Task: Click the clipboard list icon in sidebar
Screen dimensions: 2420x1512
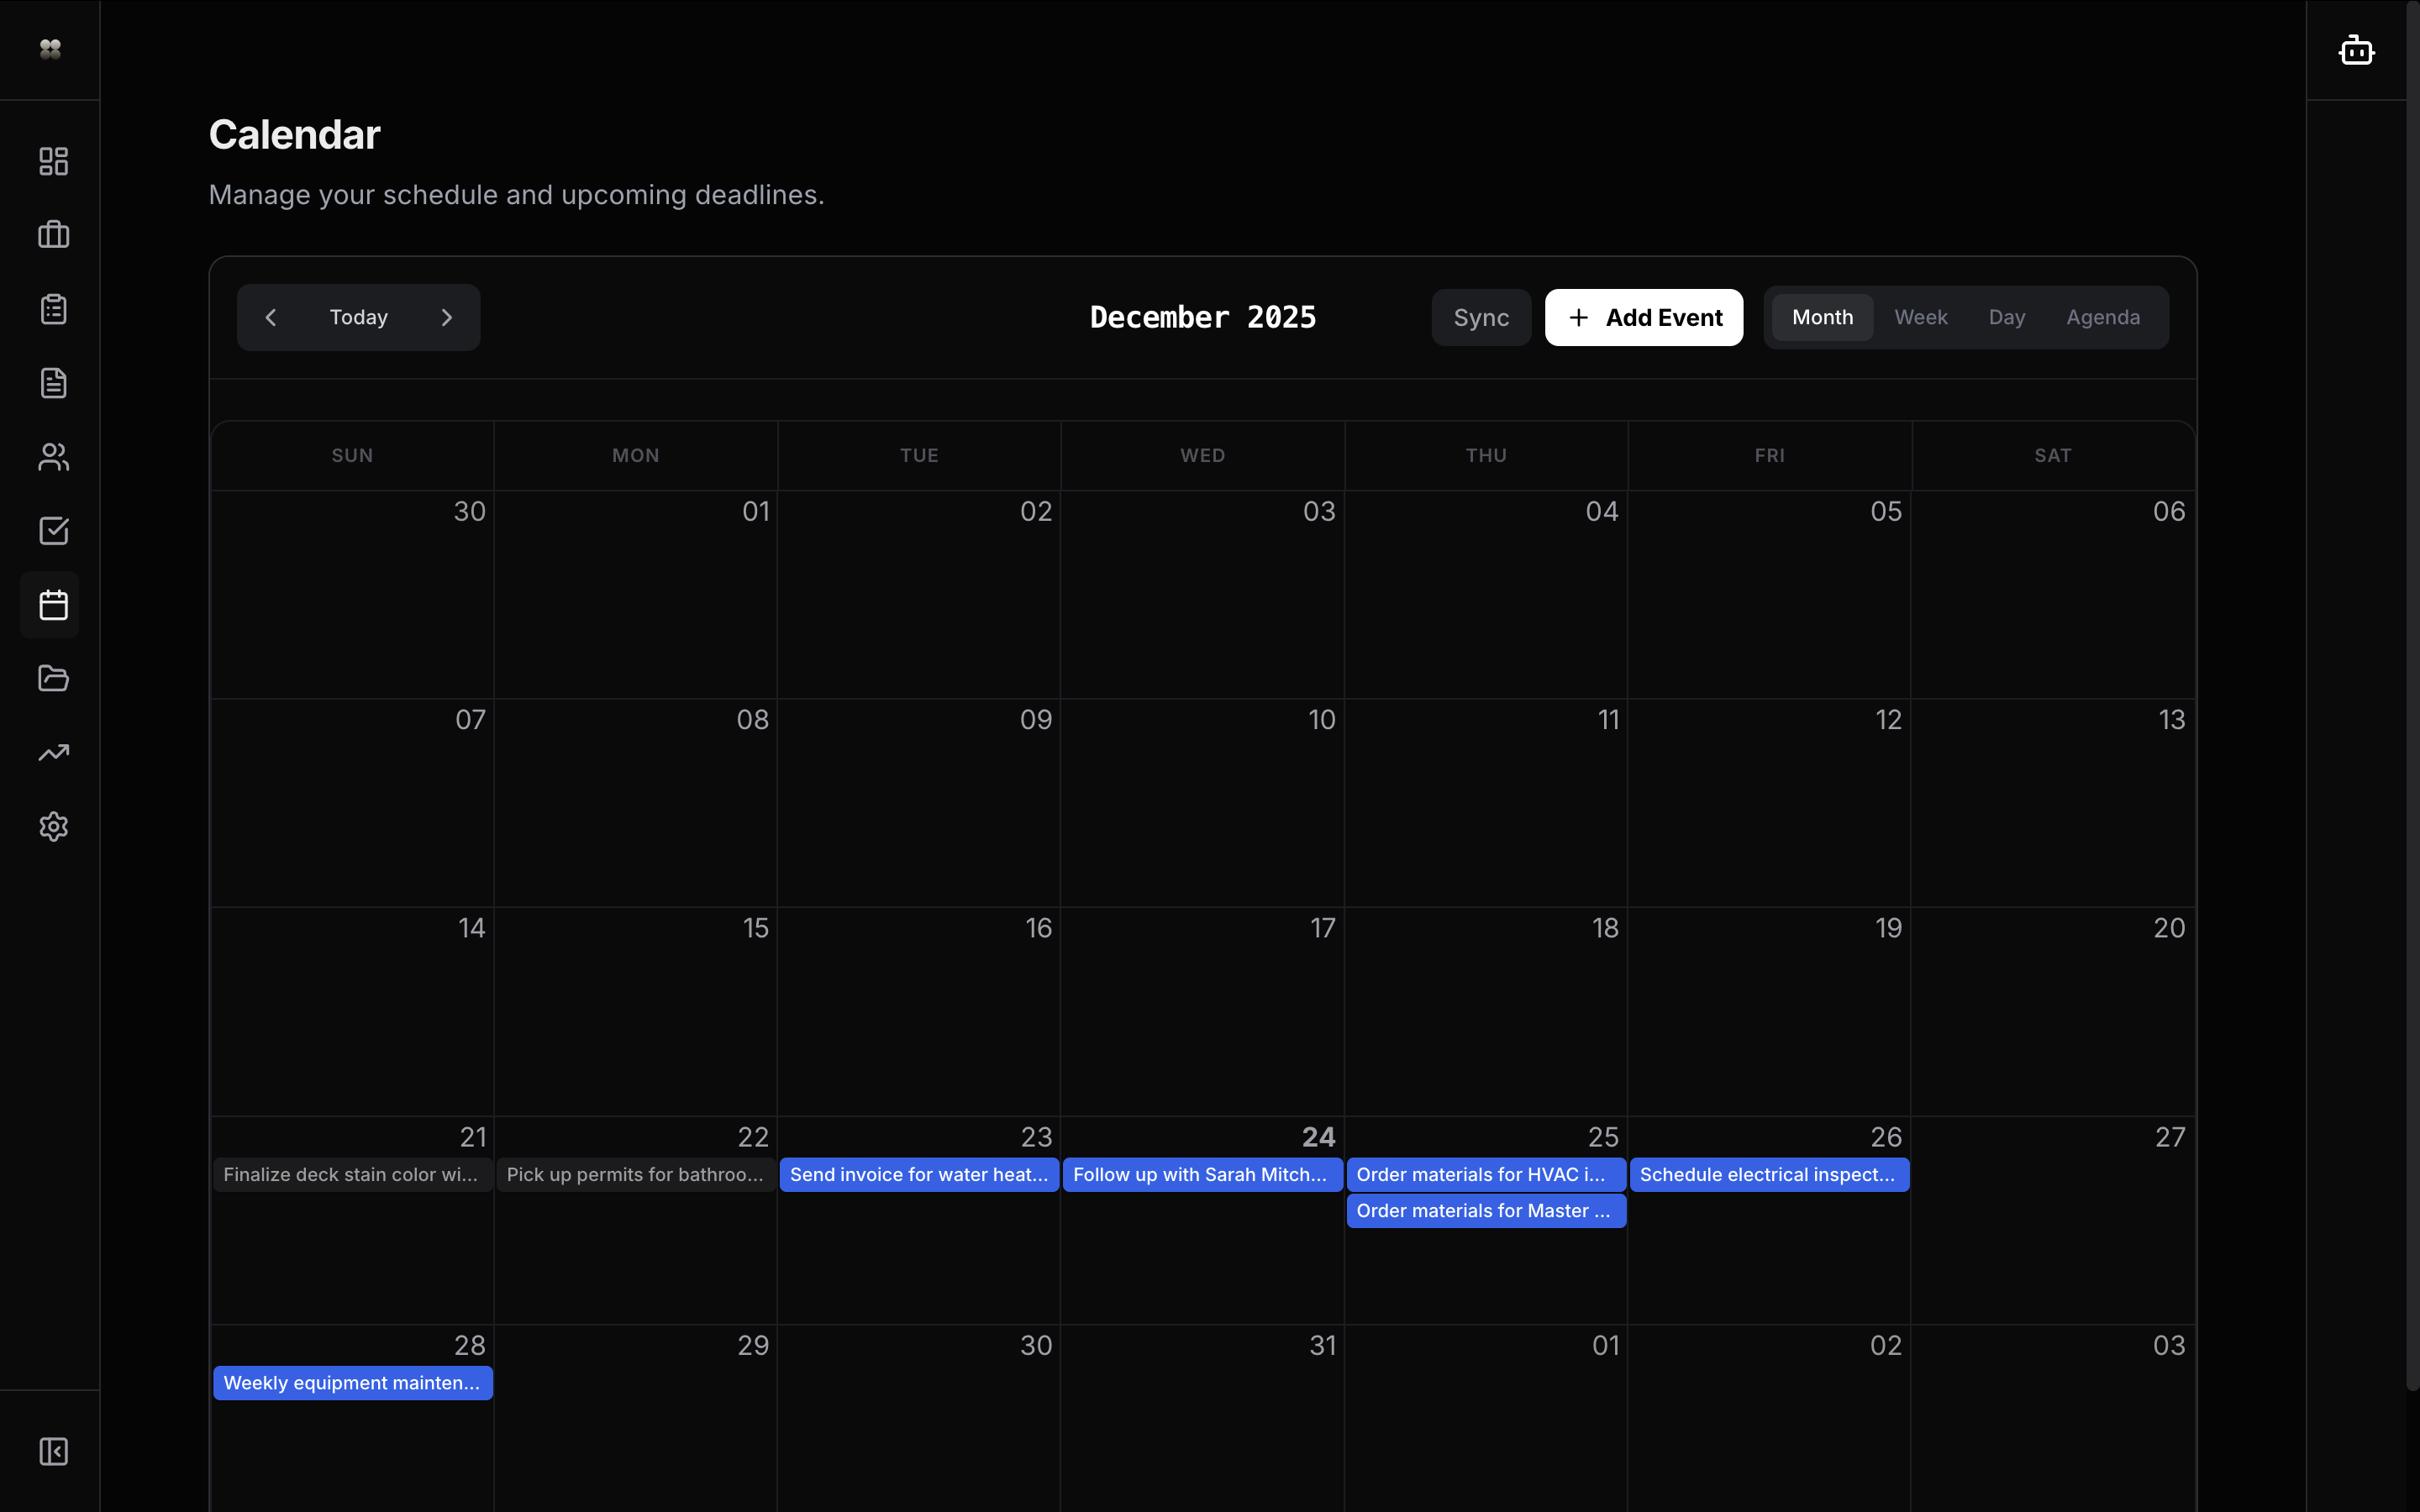Action: point(53,309)
